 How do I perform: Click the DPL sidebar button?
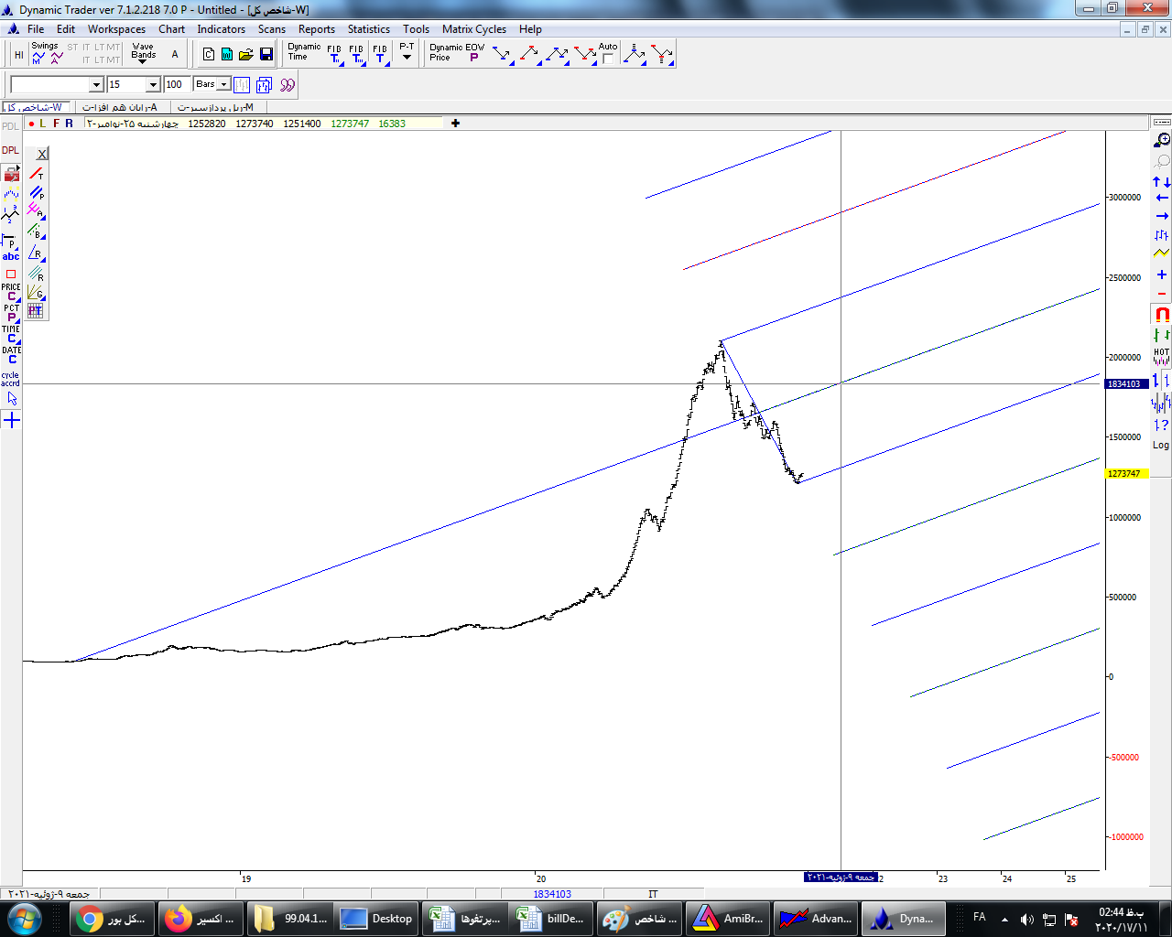[x=10, y=150]
